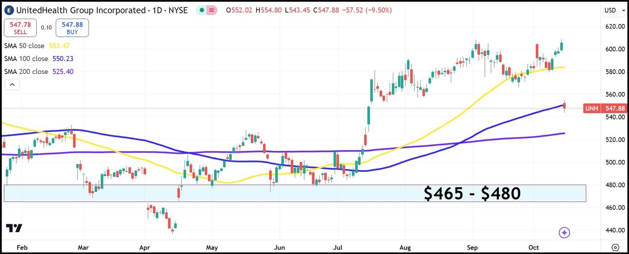The image size is (629, 254).
Task: Click the SMA 100 value 550.23
Action: tap(63, 59)
